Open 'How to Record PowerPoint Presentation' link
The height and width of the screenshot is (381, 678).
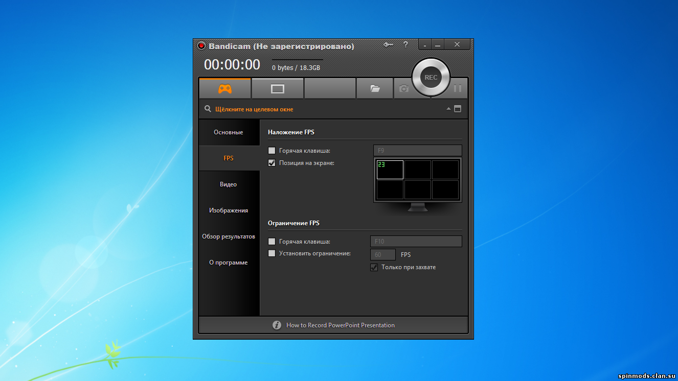coord(341,325)
